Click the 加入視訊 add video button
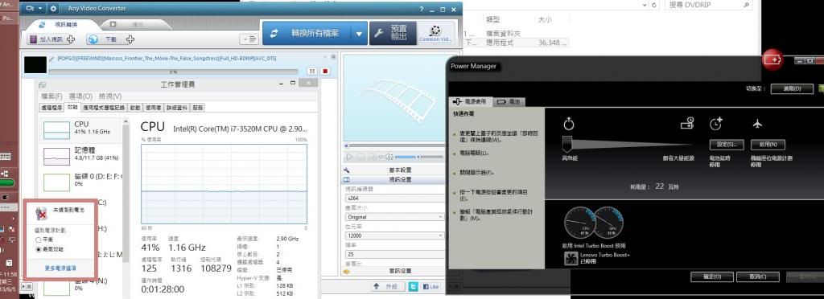 point(51,39)
